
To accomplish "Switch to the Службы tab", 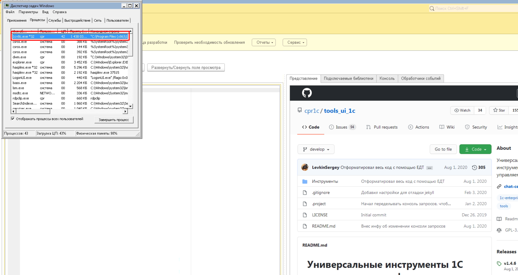I will [x=55, y=20].
